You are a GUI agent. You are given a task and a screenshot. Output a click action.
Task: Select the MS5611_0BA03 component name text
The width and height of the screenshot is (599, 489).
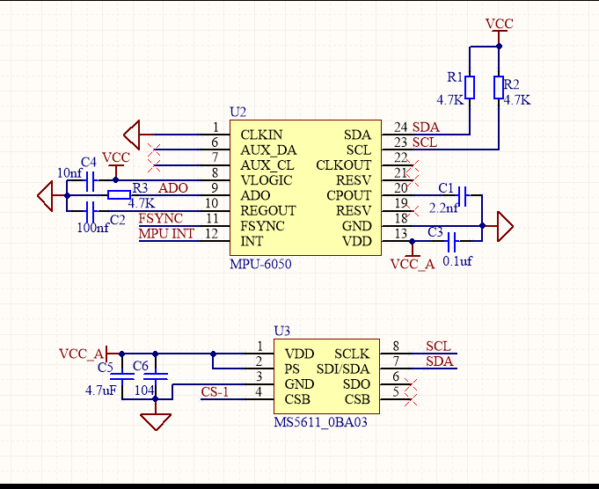[x=320, y=423]
